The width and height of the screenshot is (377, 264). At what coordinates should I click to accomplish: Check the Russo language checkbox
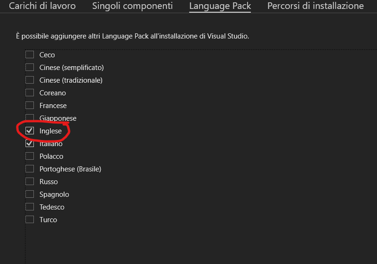[x=30, y=181]
